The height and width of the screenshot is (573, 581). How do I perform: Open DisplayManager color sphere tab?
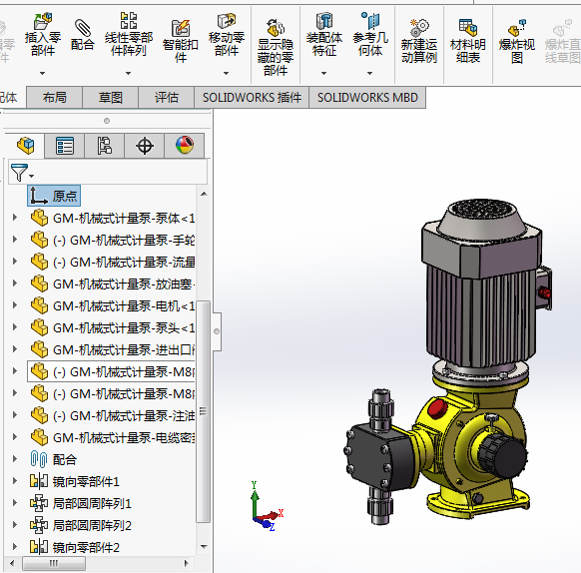click(185, 146)
